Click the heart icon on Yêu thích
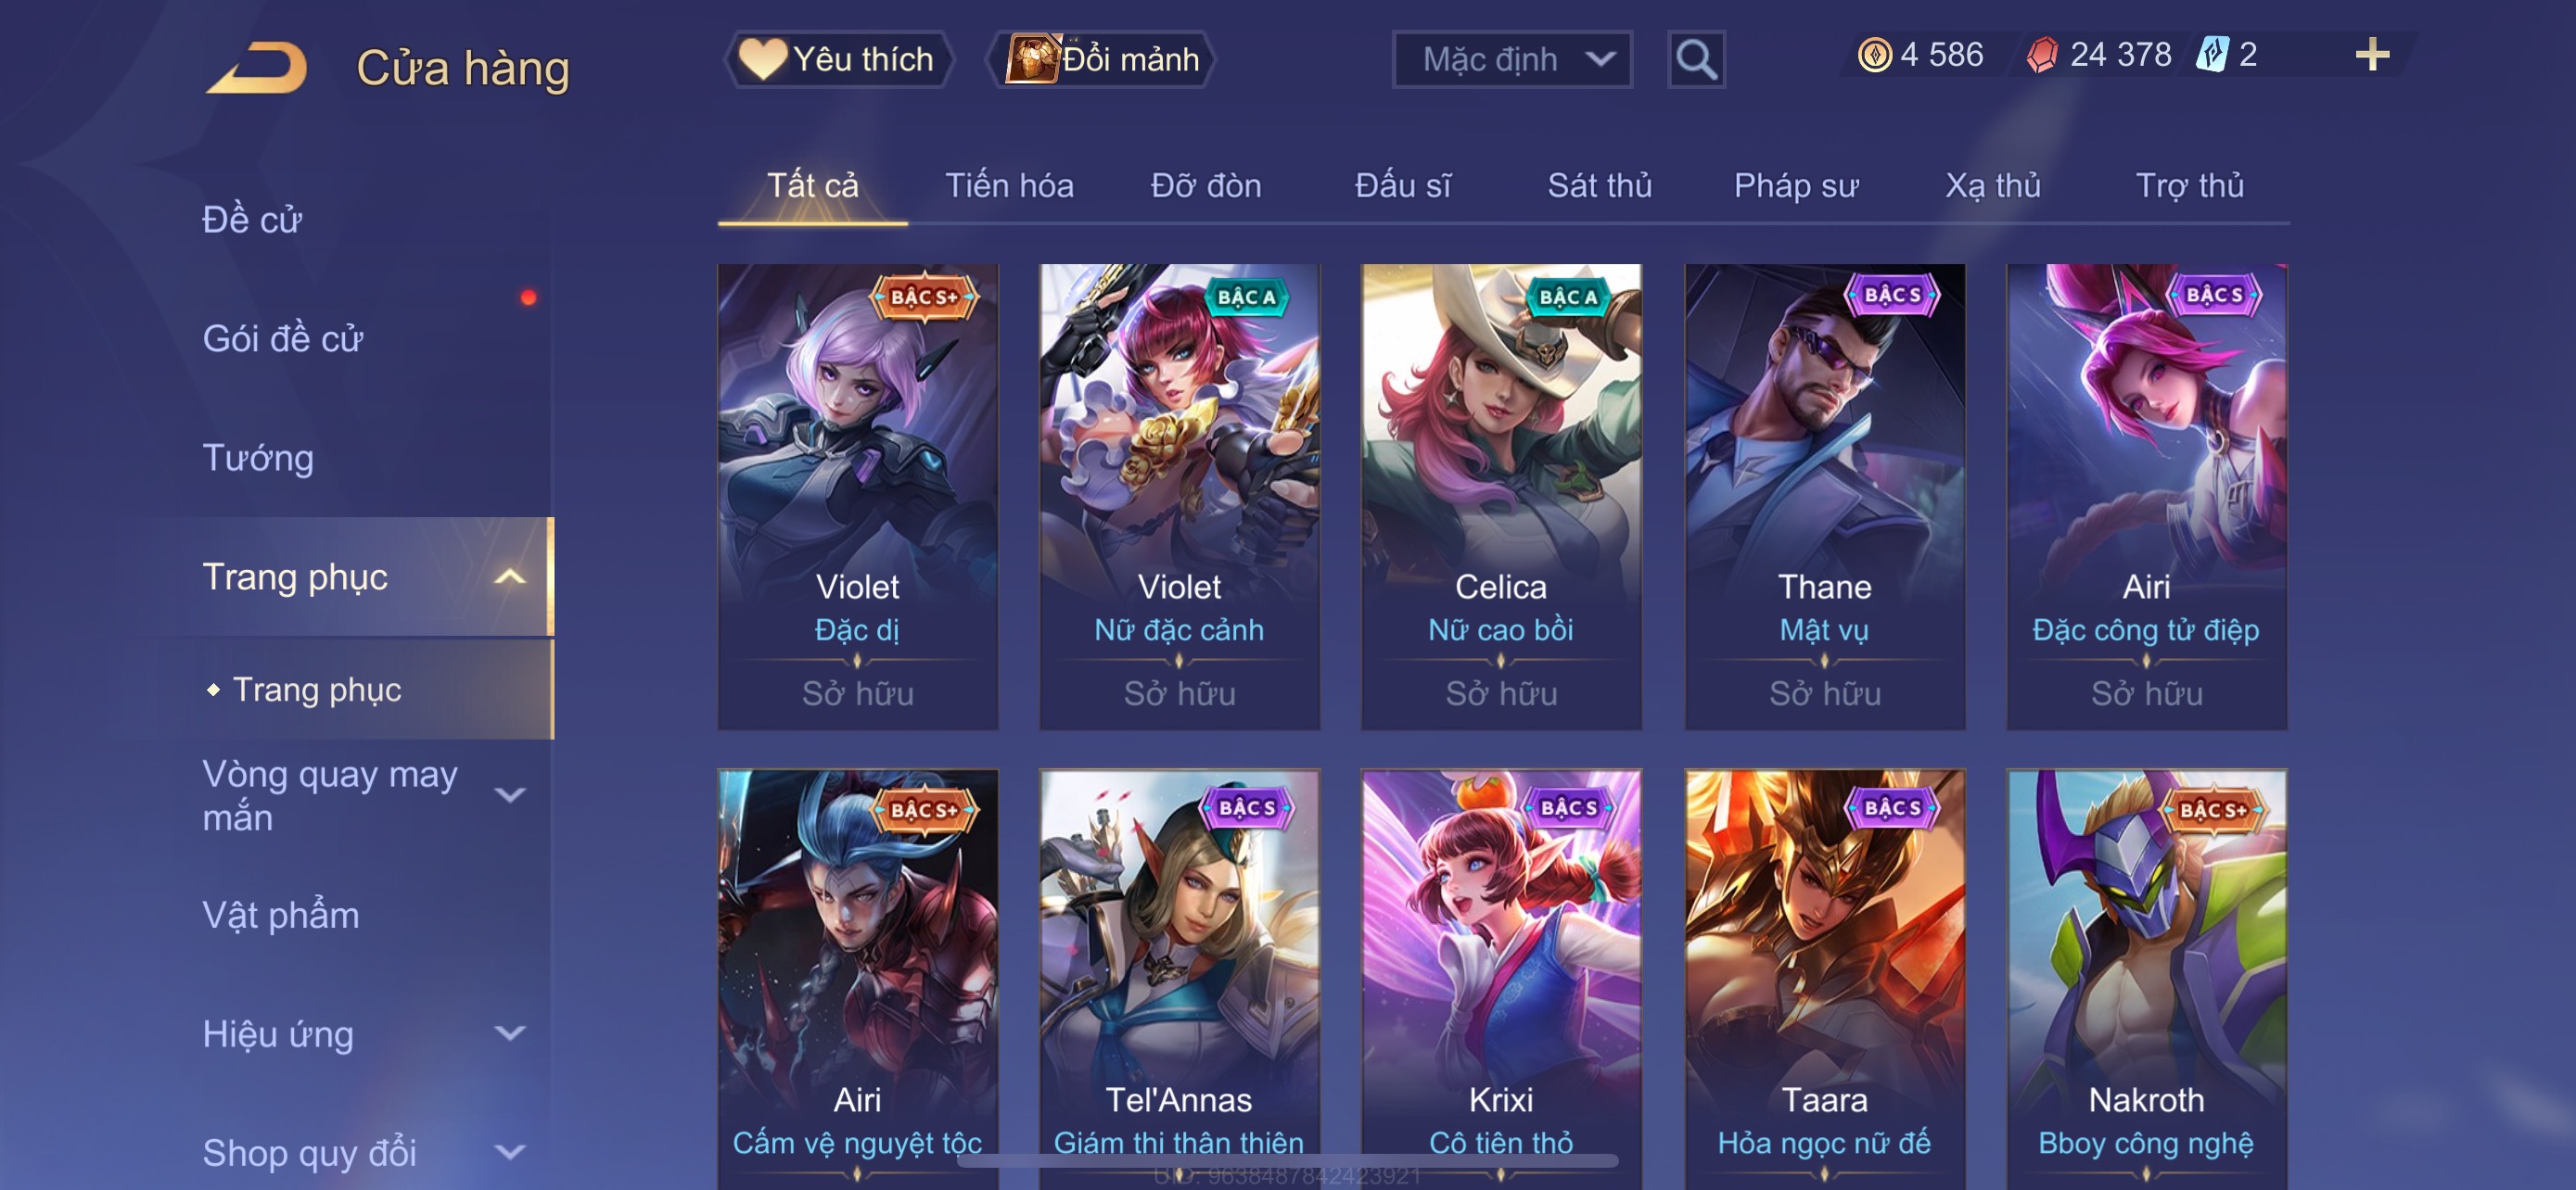This screenshot has height=1190, width=2576. [x=762, y=59]
